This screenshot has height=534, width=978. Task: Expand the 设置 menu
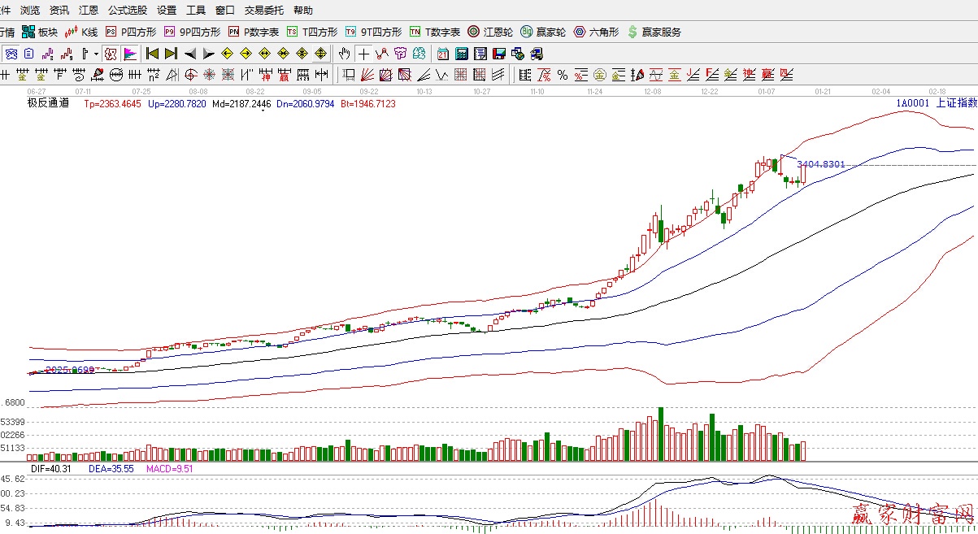[167, 11]
